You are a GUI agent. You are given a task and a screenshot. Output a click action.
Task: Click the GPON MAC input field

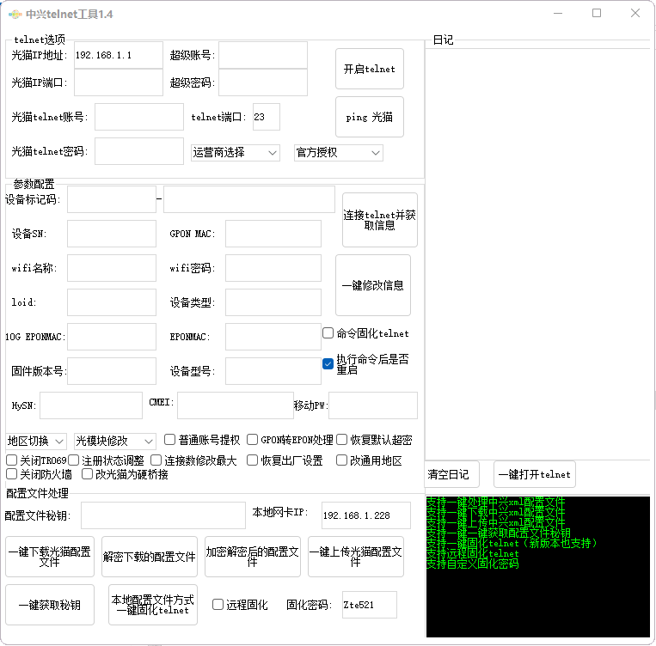click(x=273, y=234)
